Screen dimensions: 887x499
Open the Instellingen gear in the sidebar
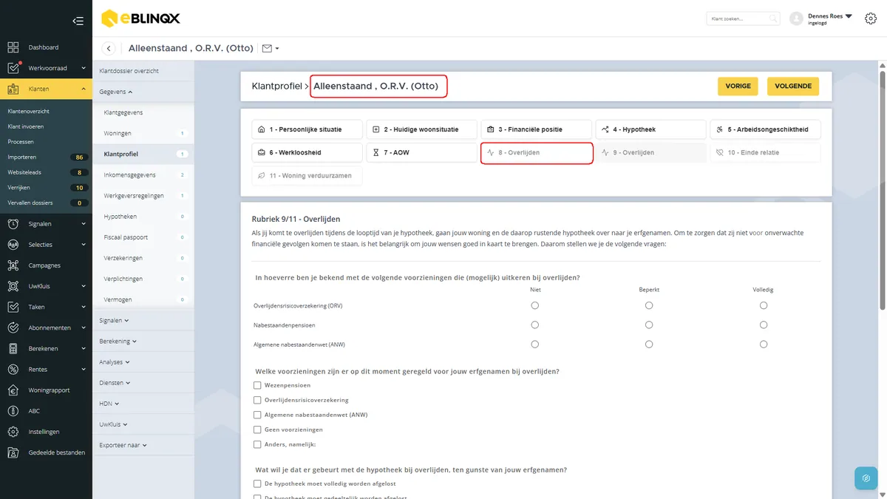click(x=13, y=432)
